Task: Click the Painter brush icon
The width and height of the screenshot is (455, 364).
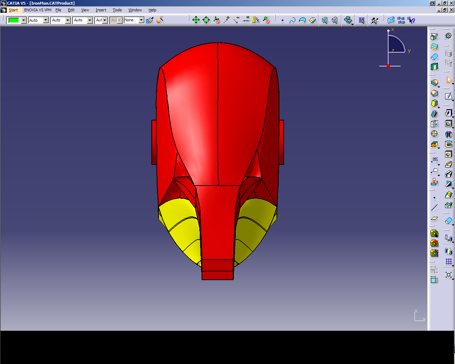Action: coord(150,20)
